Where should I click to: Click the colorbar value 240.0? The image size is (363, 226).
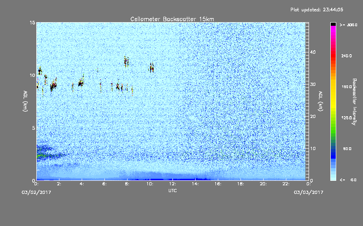click(347, 56)
